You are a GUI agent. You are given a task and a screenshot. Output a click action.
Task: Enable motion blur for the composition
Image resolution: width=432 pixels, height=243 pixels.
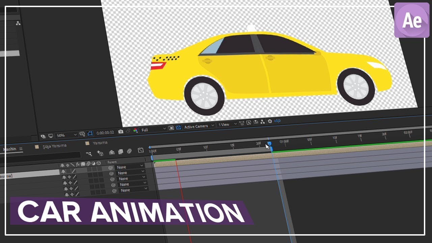129,151
